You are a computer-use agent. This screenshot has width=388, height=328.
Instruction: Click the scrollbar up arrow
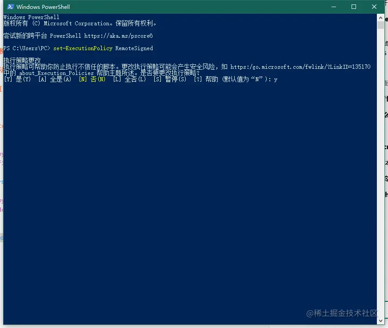click(380, 18)
